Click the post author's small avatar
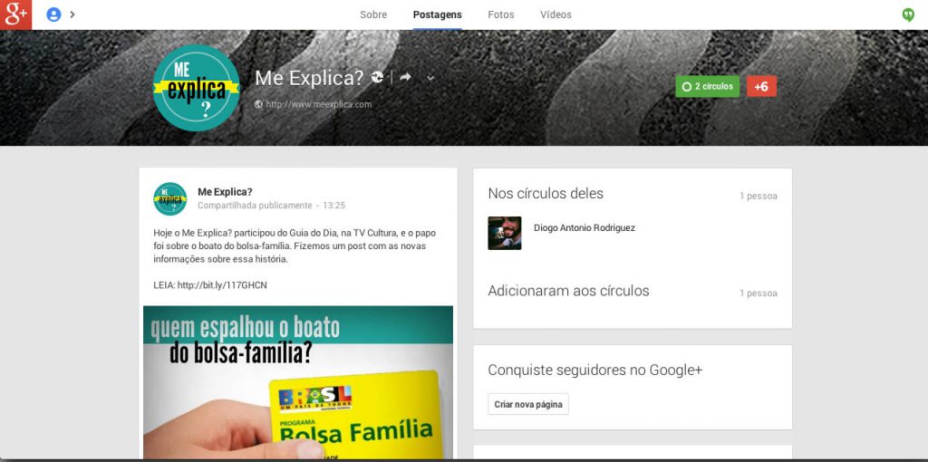928x462 pixels. [169, 198]
